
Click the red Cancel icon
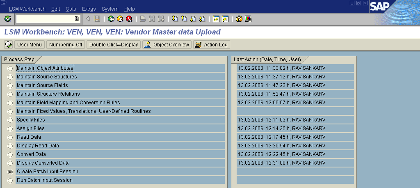point(129,19)
